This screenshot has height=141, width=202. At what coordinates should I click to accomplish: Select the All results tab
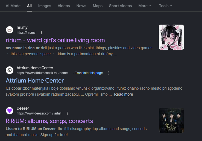coord(29,6)
